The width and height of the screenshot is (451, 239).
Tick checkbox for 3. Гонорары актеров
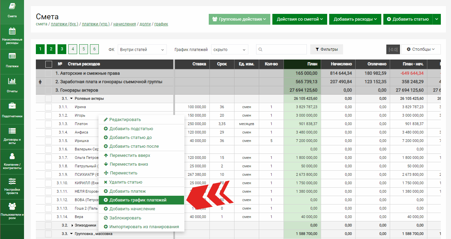(49, 90)
